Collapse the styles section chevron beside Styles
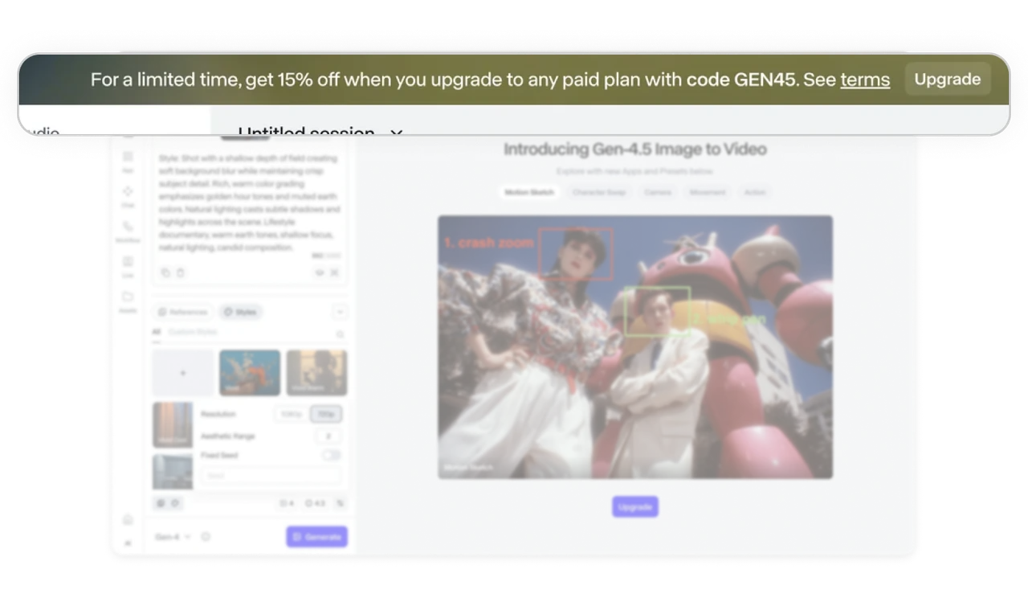 coord(340,312)
